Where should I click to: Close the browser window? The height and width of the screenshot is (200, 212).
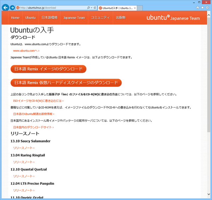pos(206,2)
